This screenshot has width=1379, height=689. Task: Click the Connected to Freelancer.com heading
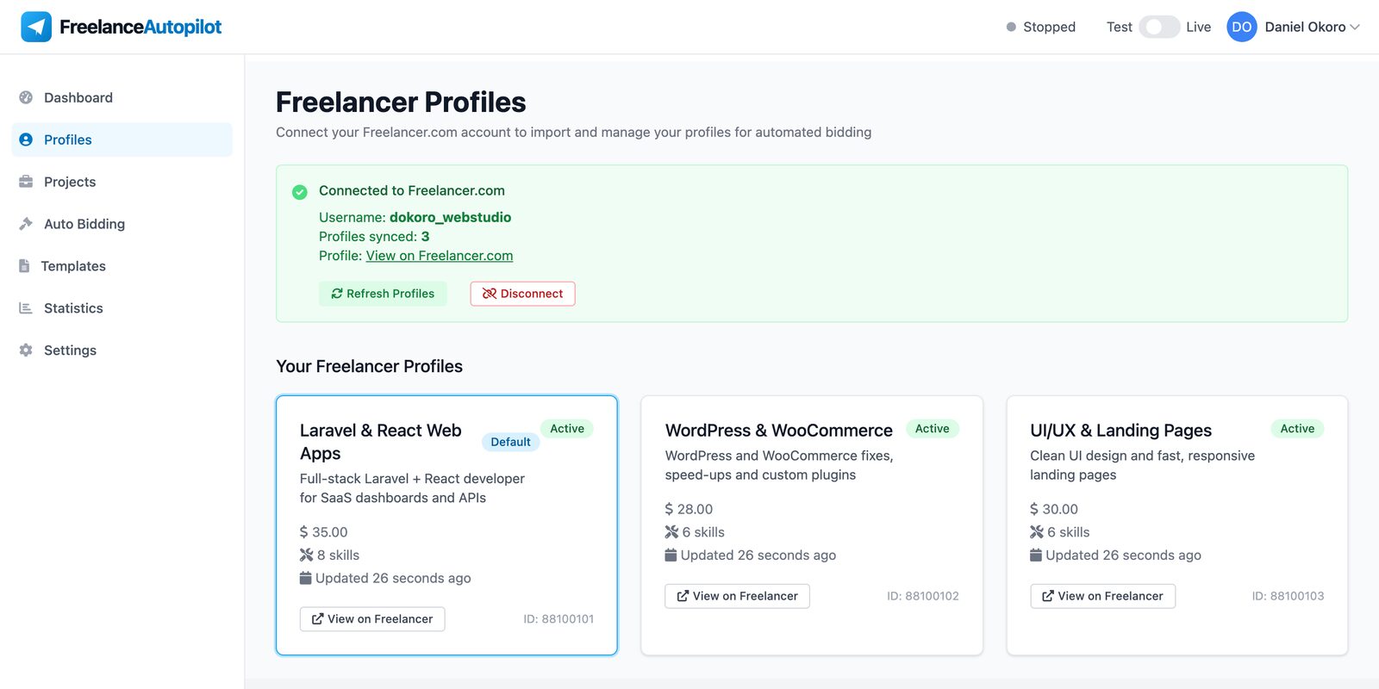tap(412, 190)
